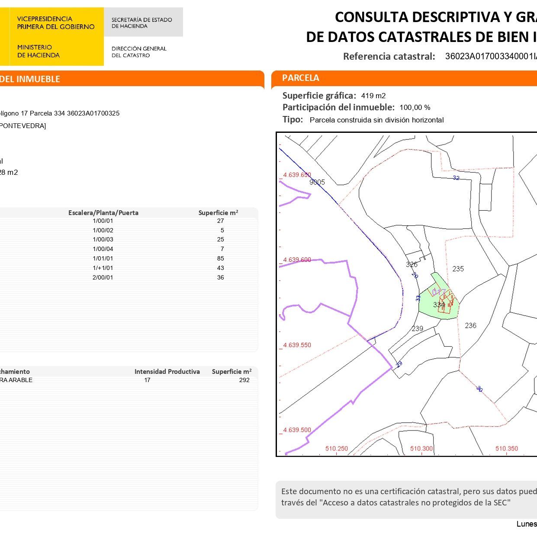
Task: Click the map coordinate label 510.300
Action: [x=421, y=448]
